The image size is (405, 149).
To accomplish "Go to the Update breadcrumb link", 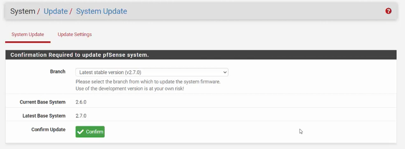I will [x=56, y=11].
